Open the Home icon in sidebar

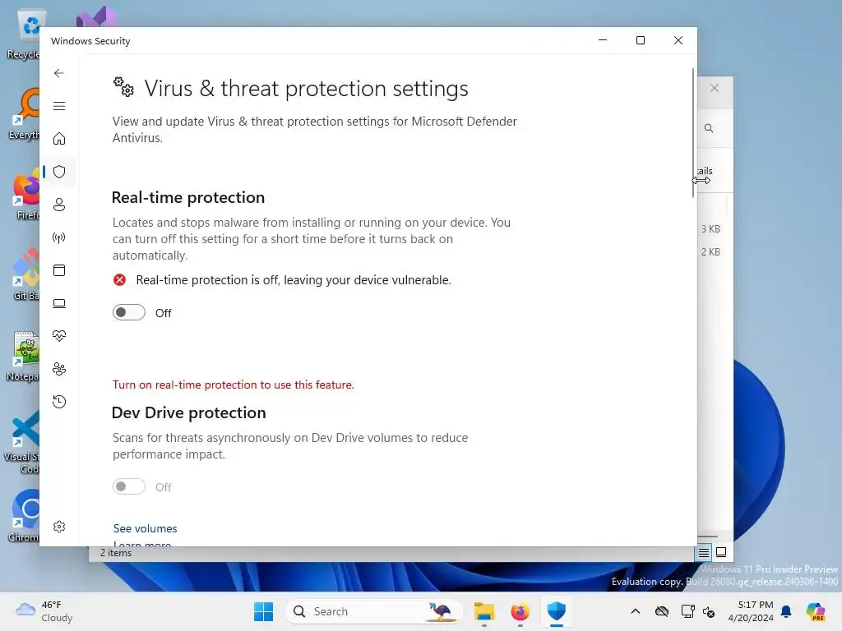(59, 139)
